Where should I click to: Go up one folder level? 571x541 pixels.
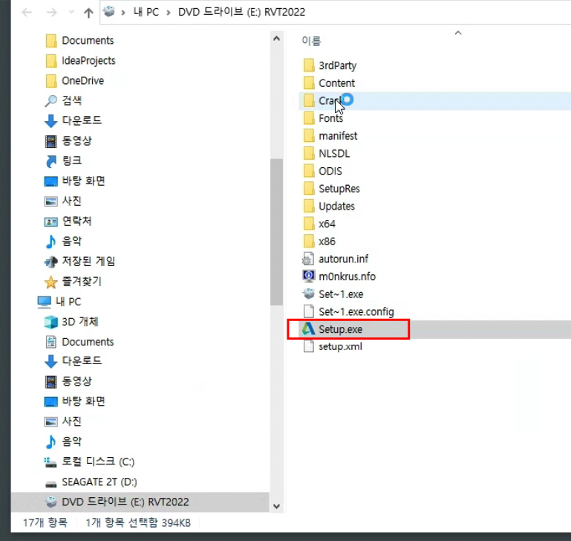click(x=88, y=13)
